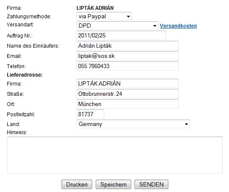Expand the Versandart dropdown showing DPD

[117, 26]
